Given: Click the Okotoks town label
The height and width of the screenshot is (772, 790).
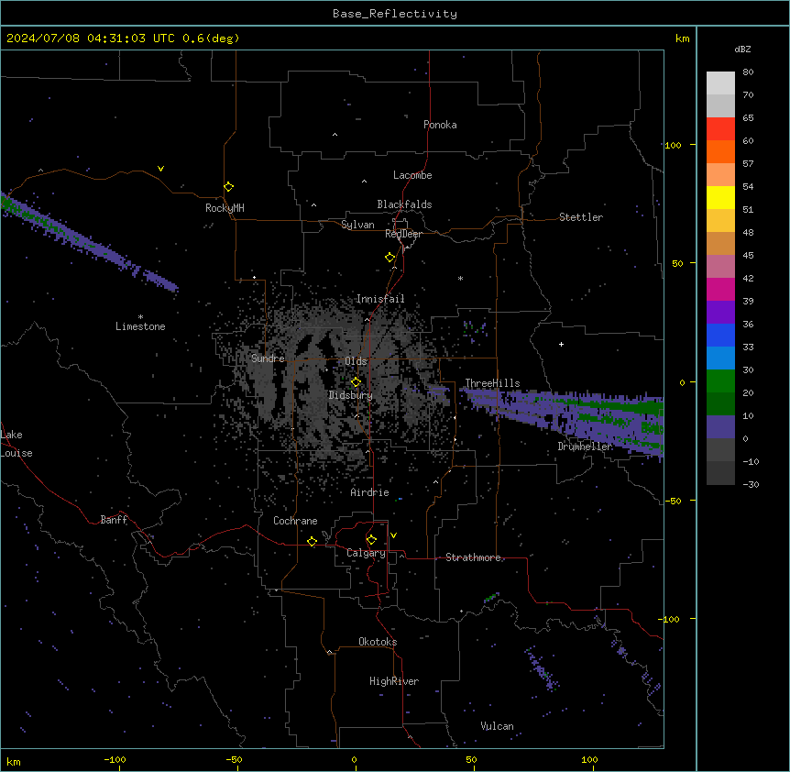Looking at the screenshot, I should [378, 642].
